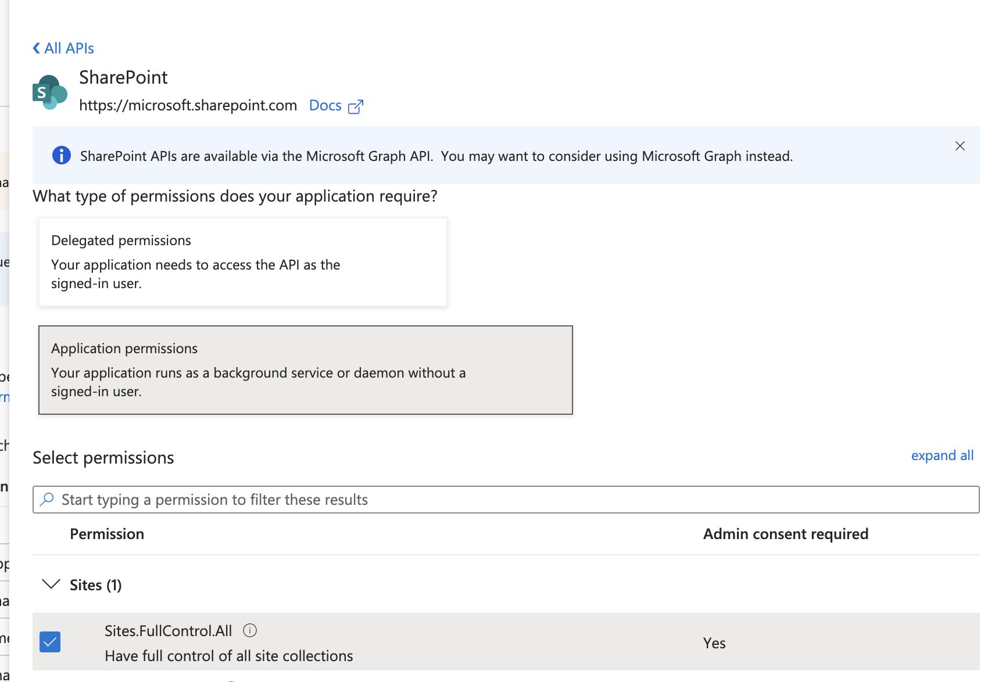Click 'Have full control of all site collections'
The image size is (995, 682).
tap(229, 656)
